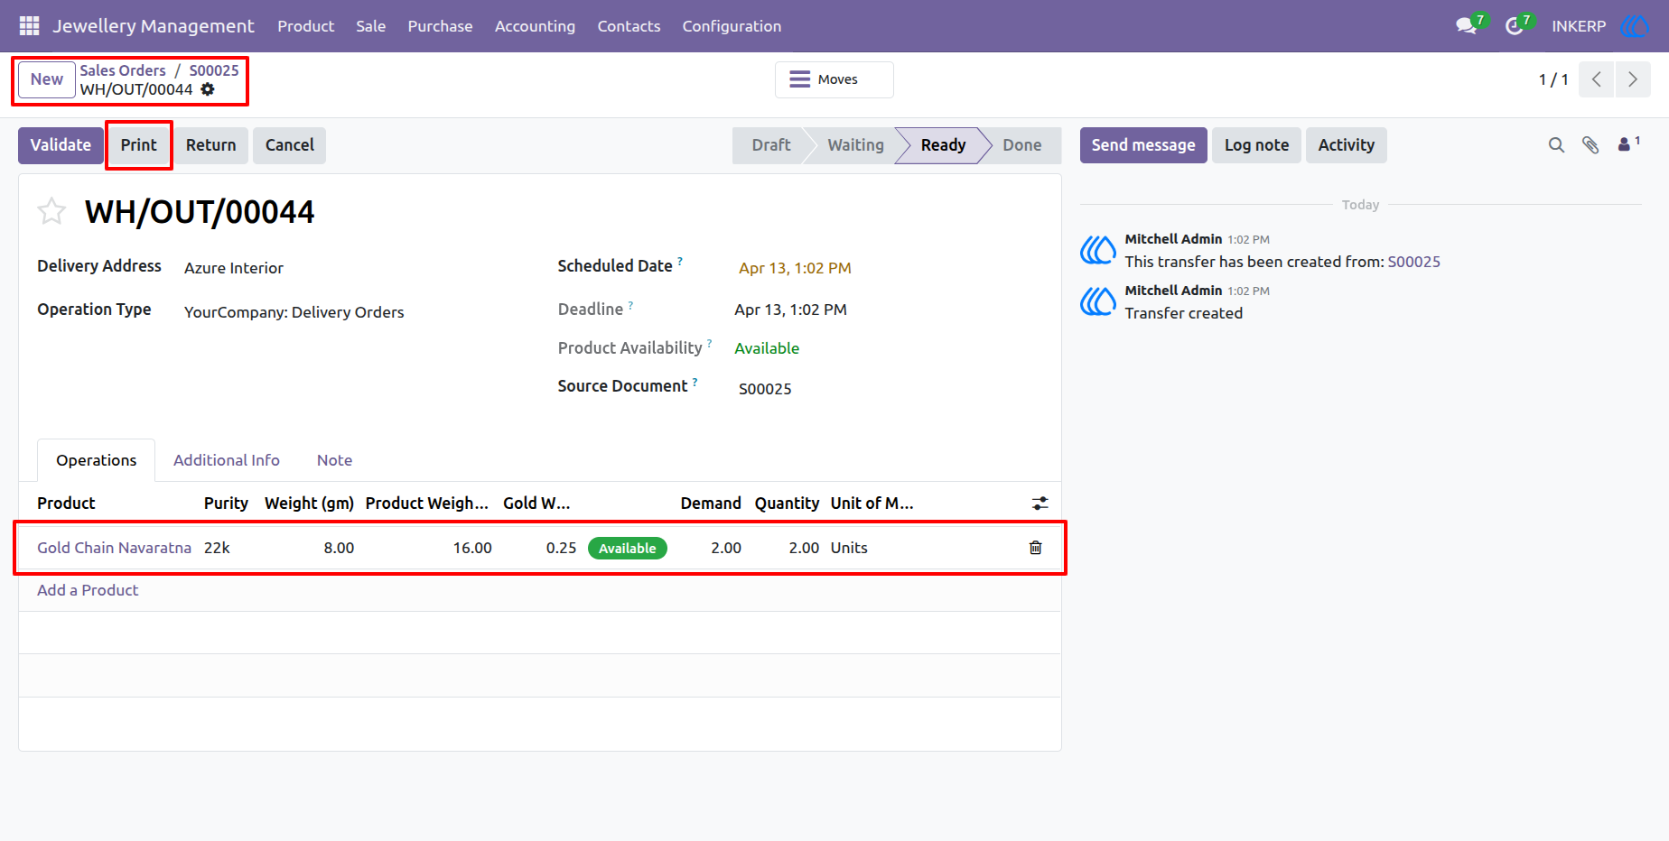Click Mitchell Admin avatar on Transfer created
1669x841 pixels.
click(1098, 301)
